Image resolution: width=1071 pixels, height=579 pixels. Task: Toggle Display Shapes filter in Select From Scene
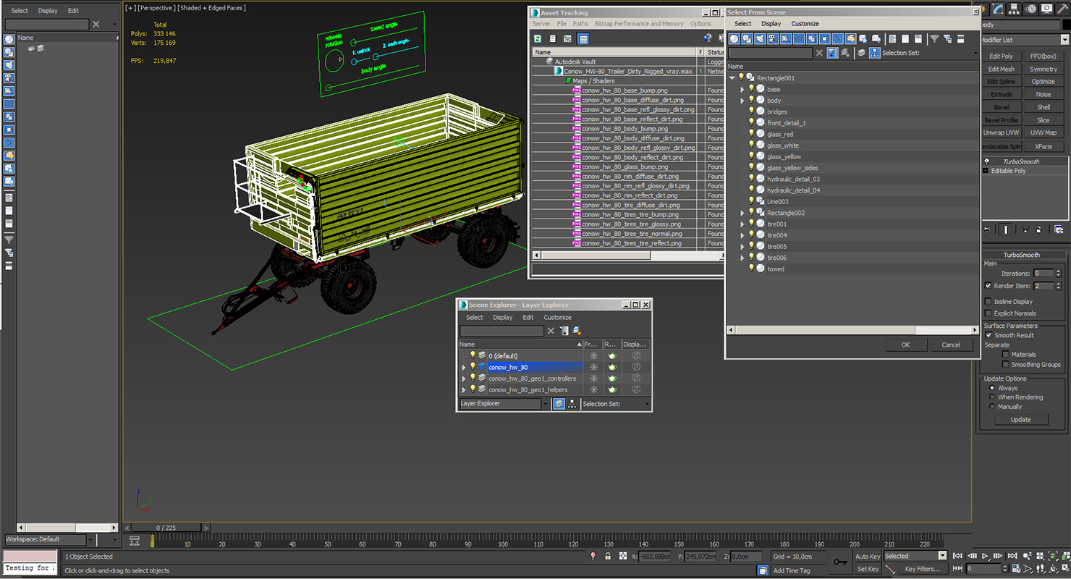coord(747,38)
